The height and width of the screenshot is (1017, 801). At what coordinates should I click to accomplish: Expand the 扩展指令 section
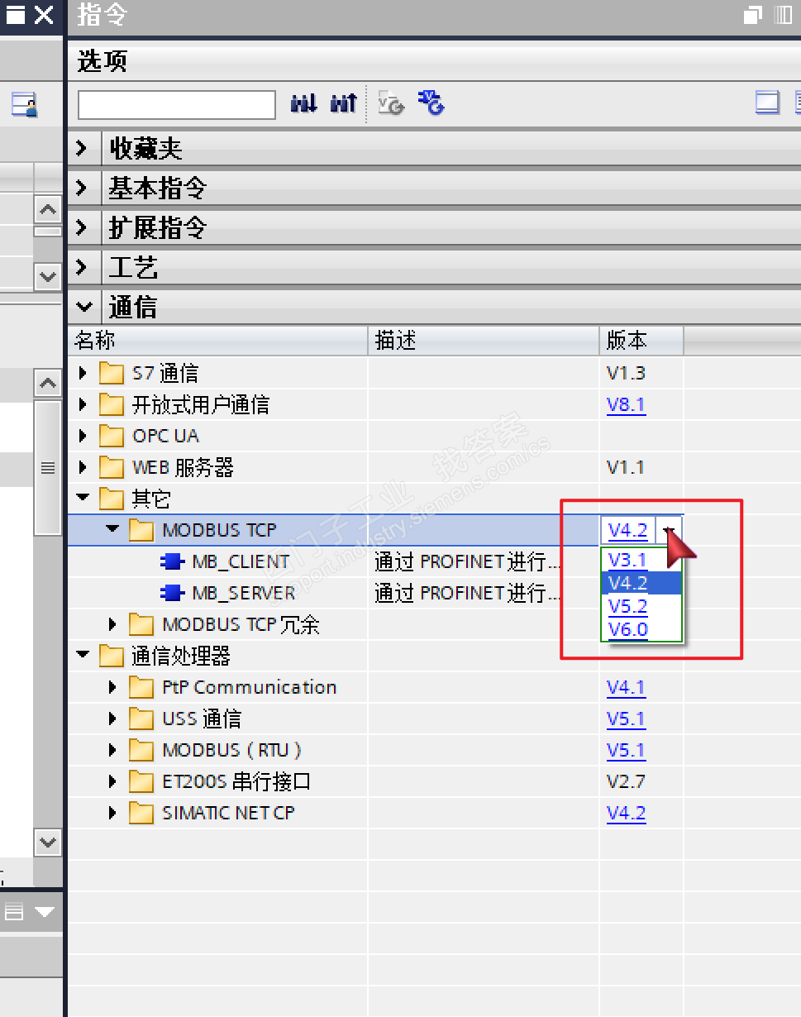[82, 228]
